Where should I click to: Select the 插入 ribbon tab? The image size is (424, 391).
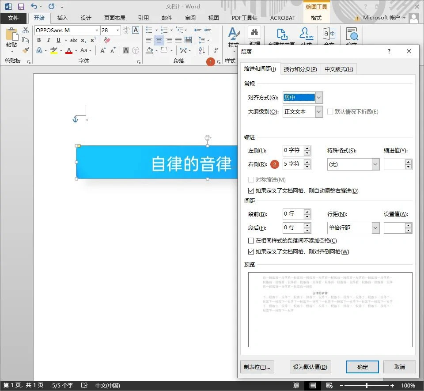(x=62, y=18)
